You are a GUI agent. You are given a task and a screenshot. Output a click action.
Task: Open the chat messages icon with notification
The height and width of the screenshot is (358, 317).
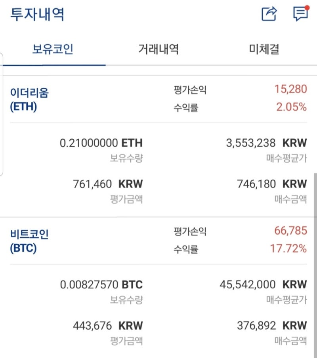pyautogui.click(x=301, y=13)
